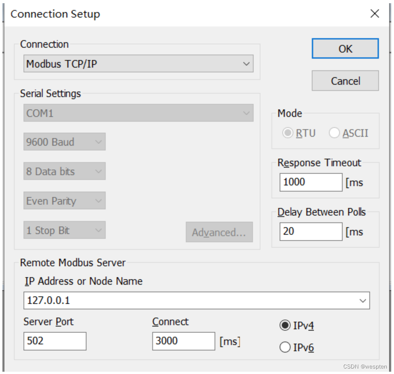Open the 1 Stop Bit dropdown
The height and width of the screenshot is (374, 394).
tap(64, 230)
